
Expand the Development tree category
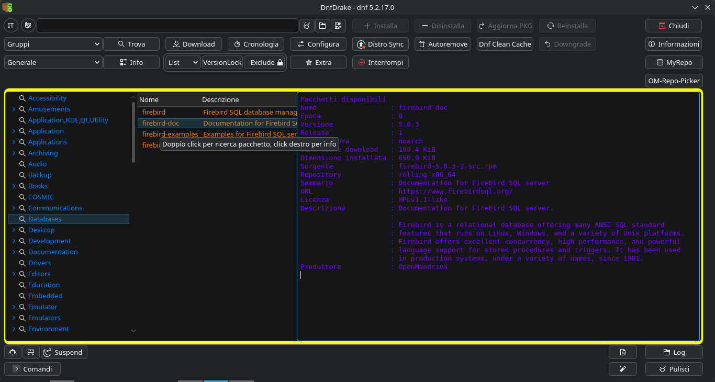pyautogui.click(x=14, y=241)
